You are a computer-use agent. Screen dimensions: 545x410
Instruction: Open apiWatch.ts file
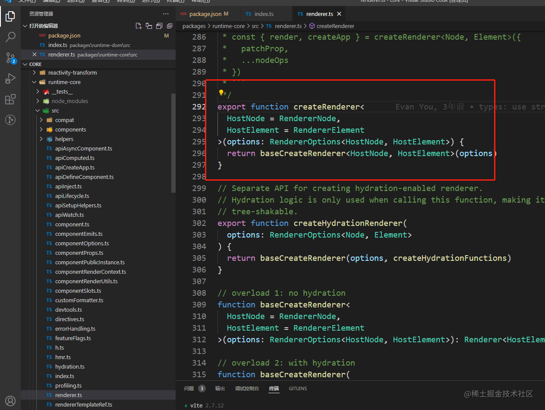click(x=69, y=215)
